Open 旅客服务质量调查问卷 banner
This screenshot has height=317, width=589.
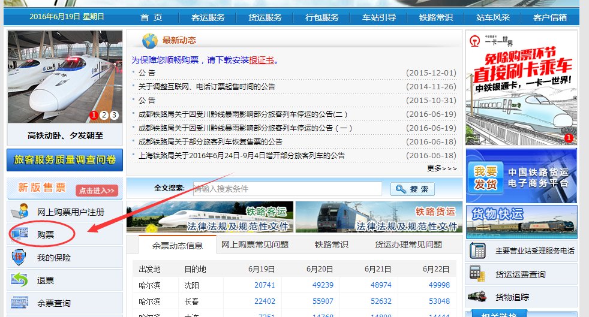[65, 160]
